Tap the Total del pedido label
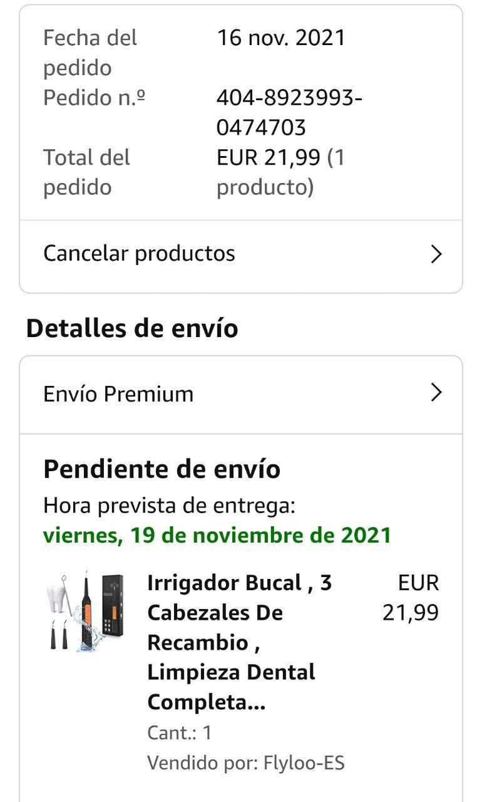 click(x=86, y=172)
